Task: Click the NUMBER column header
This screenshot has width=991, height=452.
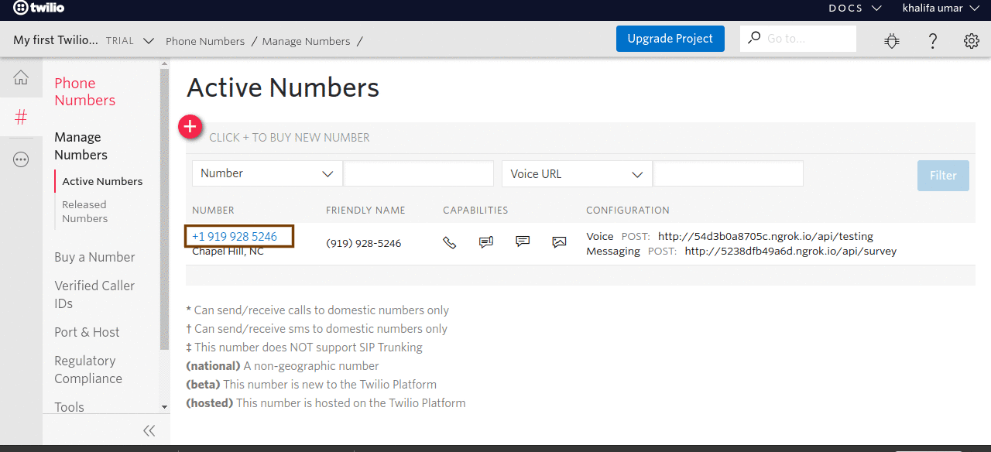Action: [x=213, y=211]
